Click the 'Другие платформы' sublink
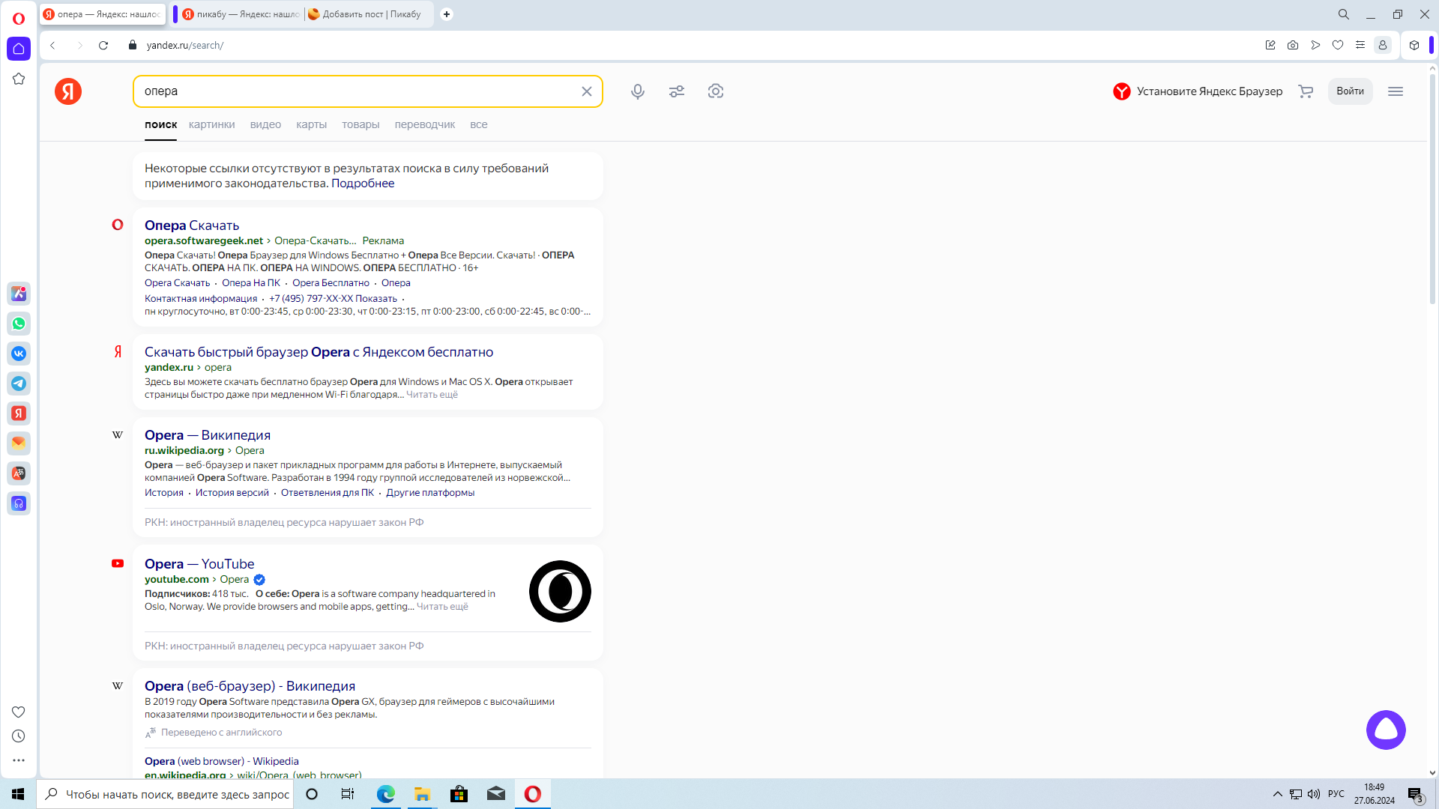Image resolution: width=1439 pixels, height=809 pixels. coord(430,493)
